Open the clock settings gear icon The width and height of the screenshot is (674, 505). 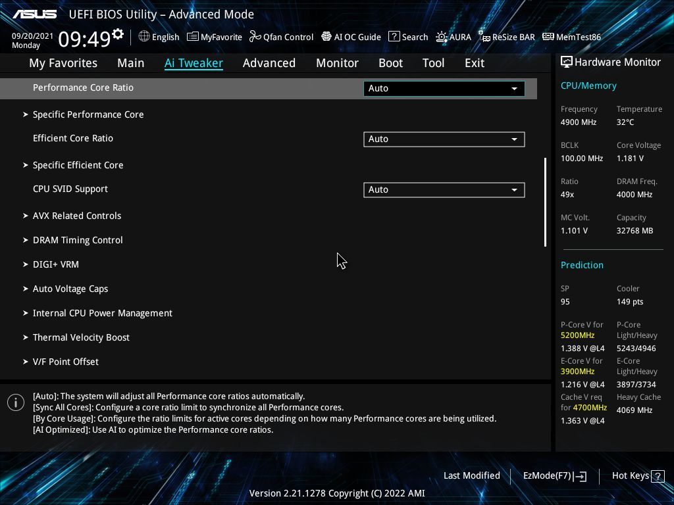(117, 34)
